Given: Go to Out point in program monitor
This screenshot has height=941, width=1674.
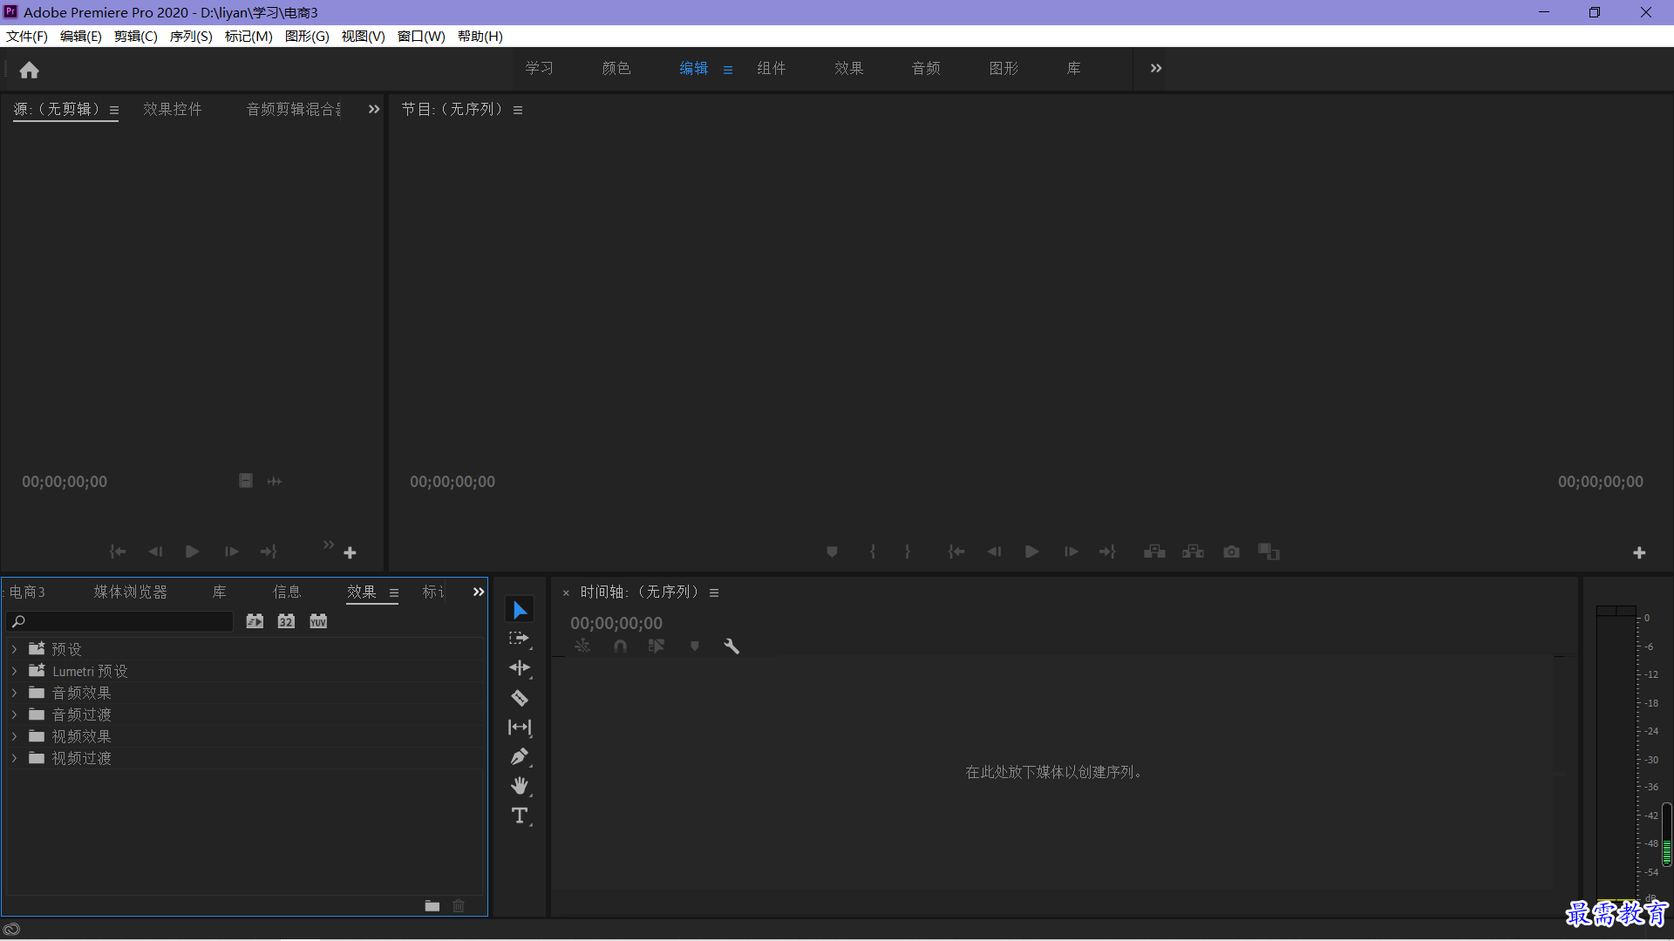Looking at the screenshot, I should (x=1107, y=552).
